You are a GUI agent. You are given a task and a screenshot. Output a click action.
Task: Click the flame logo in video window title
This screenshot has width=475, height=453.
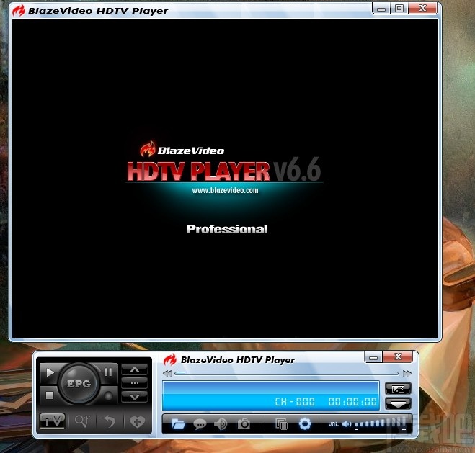coord(18,10)
